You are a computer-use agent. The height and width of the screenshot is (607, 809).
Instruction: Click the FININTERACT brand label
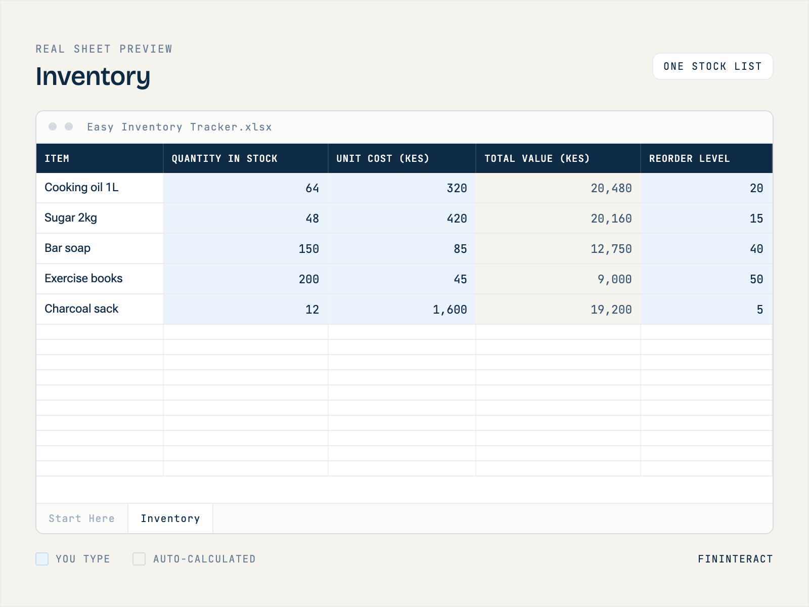(x=735, y=559)
